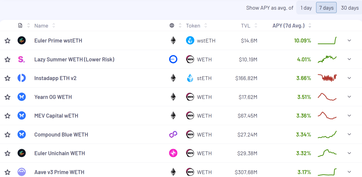Open the MEV Capital wETH vault name
Viewport: 362px width, 177px height.
pos(56,116)
